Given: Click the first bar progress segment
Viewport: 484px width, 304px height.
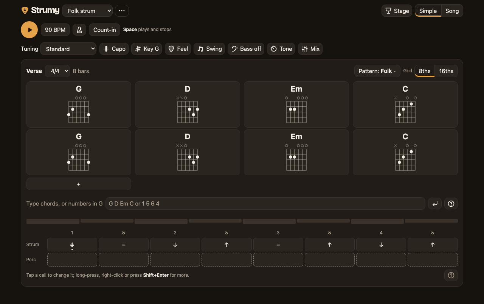Looking at the screenshot, I should pyautogui.click(x=53, y=221).
